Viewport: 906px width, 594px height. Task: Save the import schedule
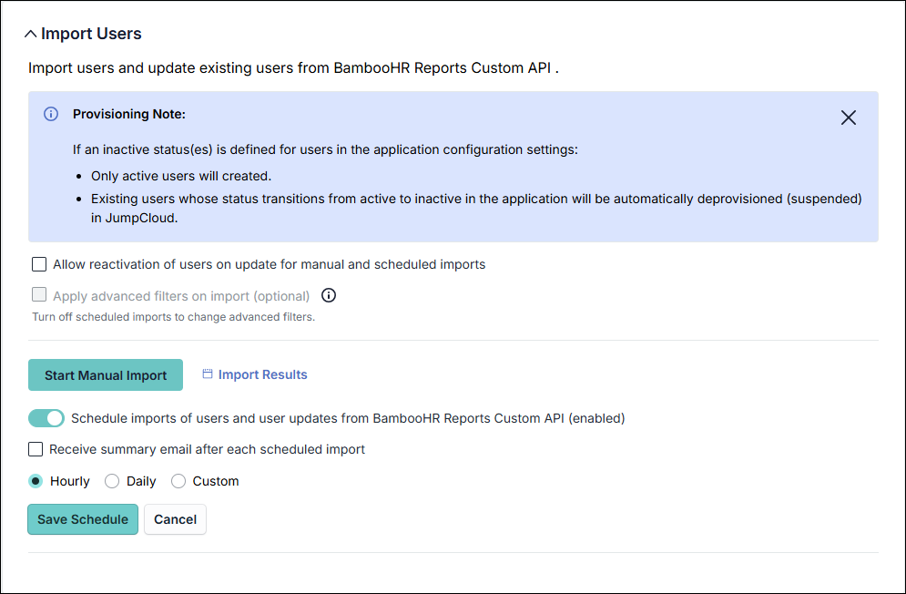[x=83, y=519]
